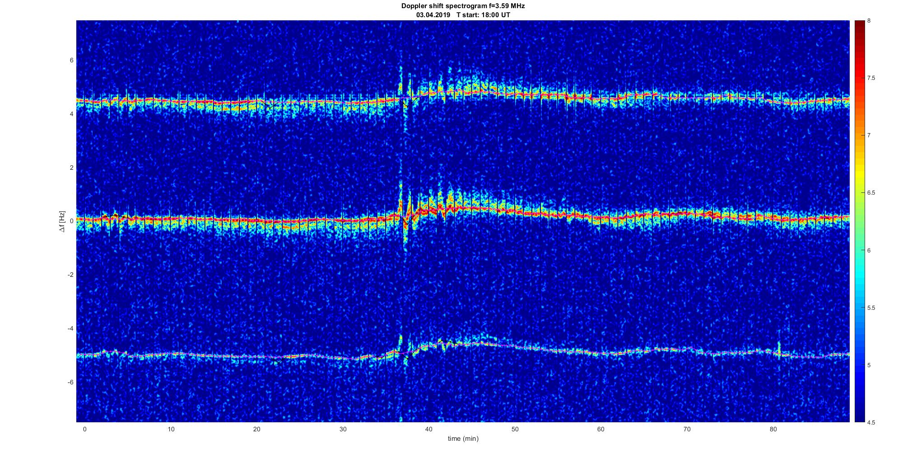Click the title 'Doppler shift spectrogram f=3.59 MHz'
Image resolution: width=903 pixels, height=453 pixels.
coord(463,6)
